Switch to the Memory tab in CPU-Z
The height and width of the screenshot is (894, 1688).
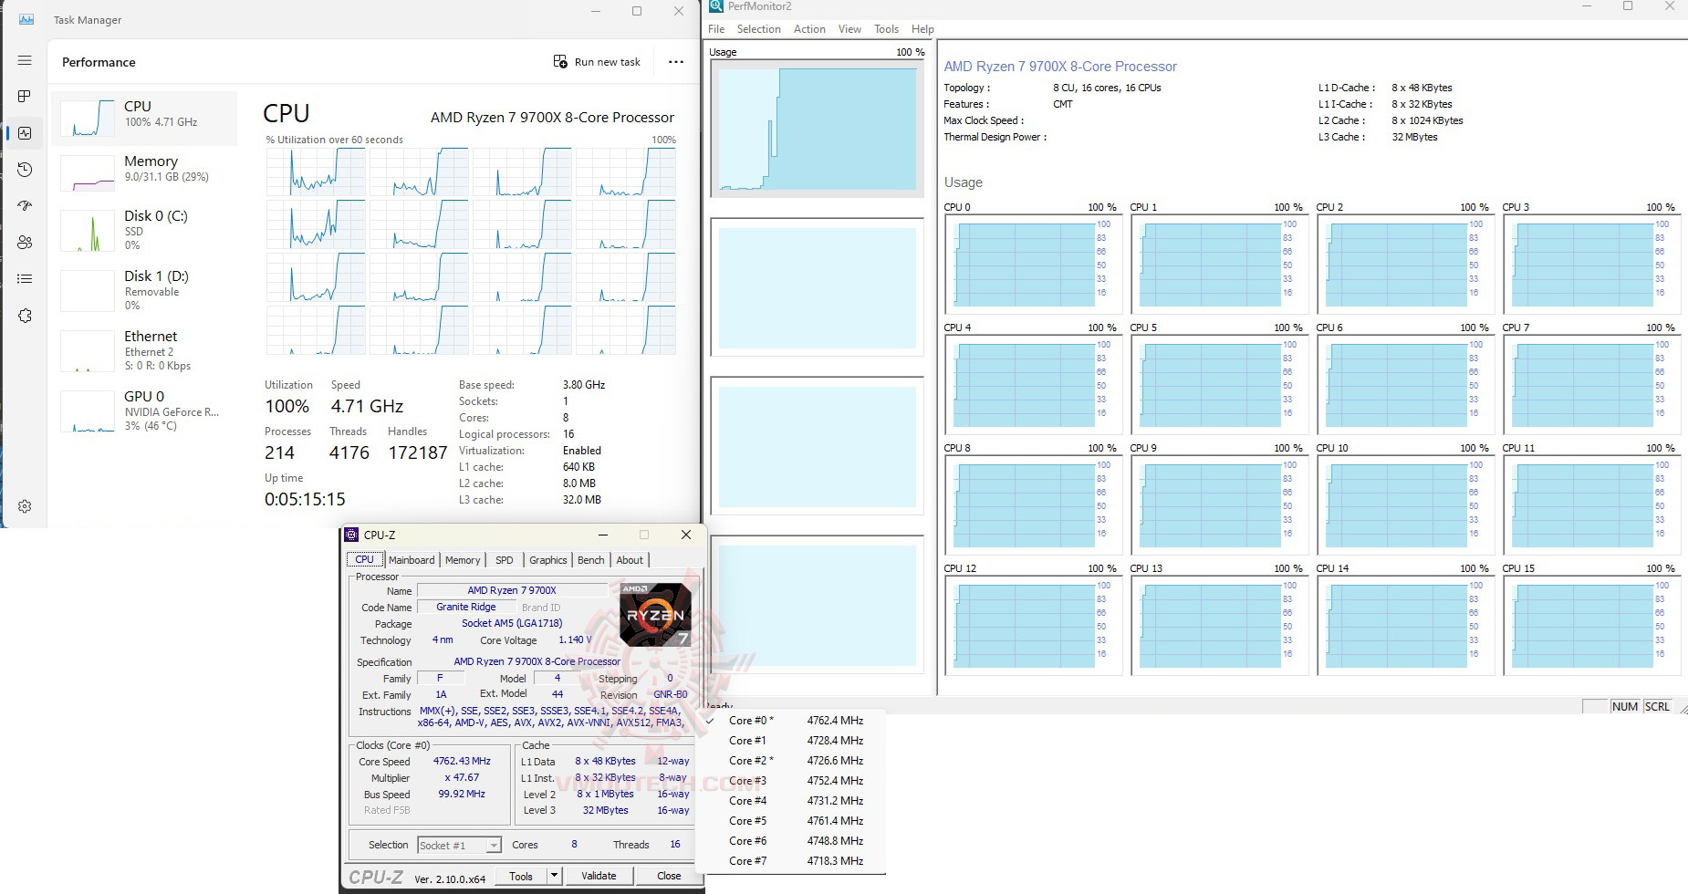click(463, 560)
